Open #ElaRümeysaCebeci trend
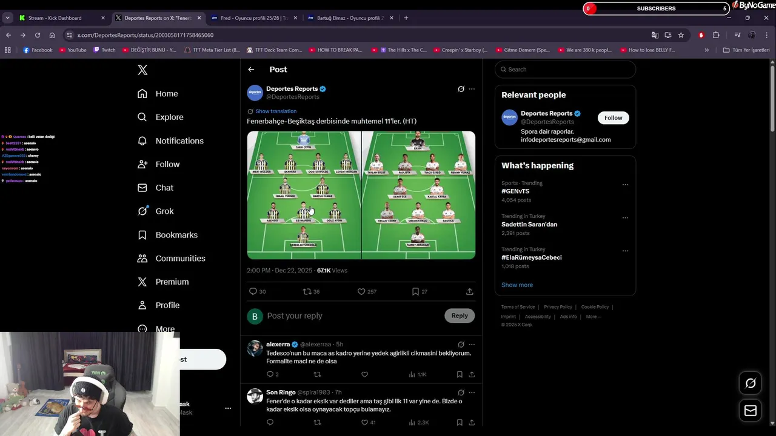Screen dimensions: 776x436 532,257
